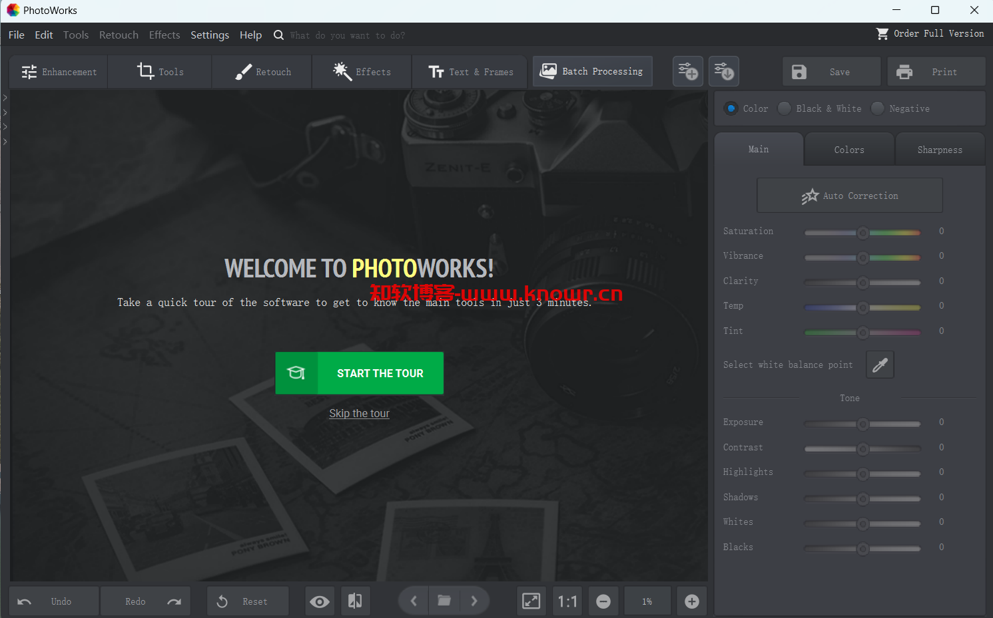The height and width of the screenshot is (618, 993).
Task: Open the Retouch menu
Action: coord(119,35)
